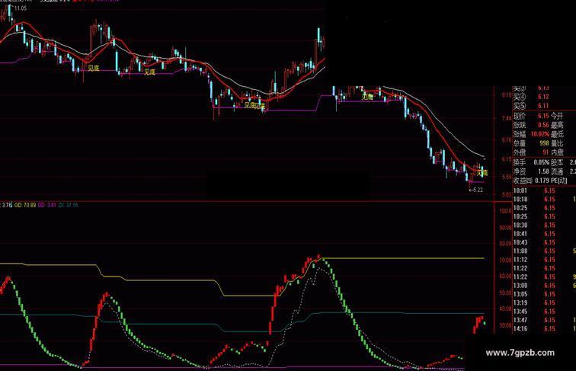This screenshot has height=371, width=576.
Task: Click the DD: 3.41 indicator readout
Action: pyautogui.click(x=47, y=206)
